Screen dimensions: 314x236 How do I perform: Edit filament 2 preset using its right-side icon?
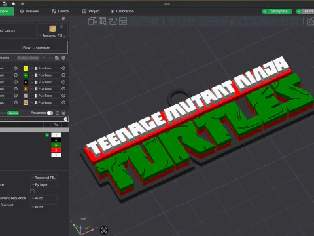(x=63, y=68)
